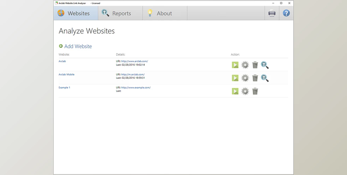Click the Action: column header

[235, 54]
